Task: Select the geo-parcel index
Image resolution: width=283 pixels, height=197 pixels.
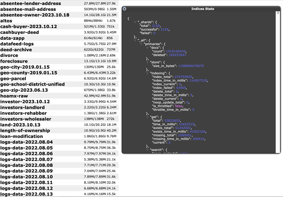Action: tap(59, 78)
